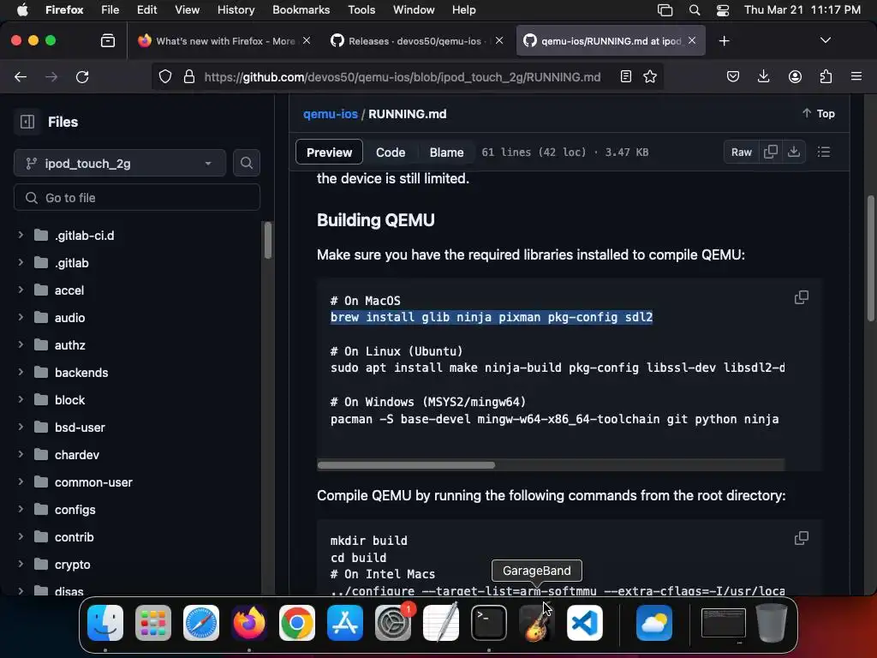The height and width of the screenshot is (658, 877).
Task: Open Firefox downloads panel
Action: click(x=763, y=76)
